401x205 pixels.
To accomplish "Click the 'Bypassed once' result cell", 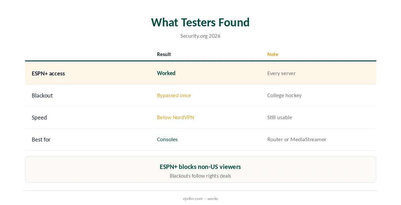I will 174,95.
